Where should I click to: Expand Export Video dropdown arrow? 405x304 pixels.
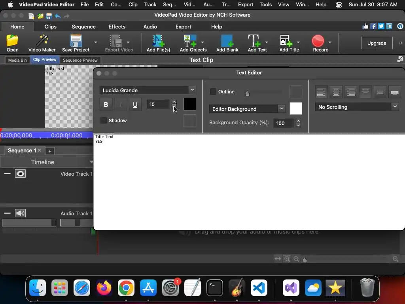pos(128,42)
